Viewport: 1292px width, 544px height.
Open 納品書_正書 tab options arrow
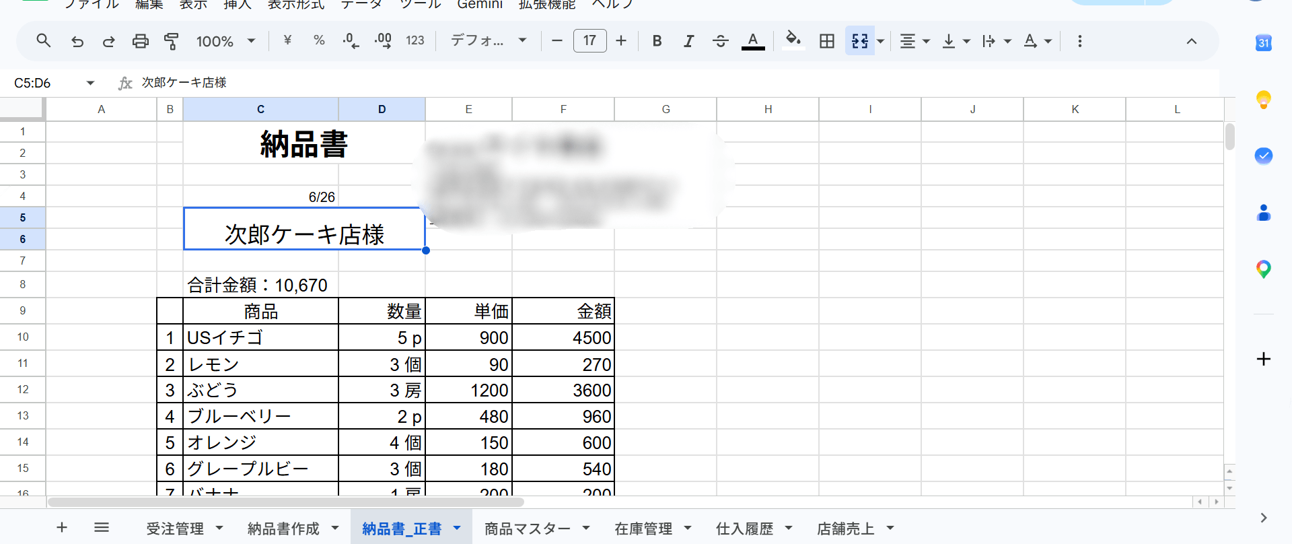457,529
